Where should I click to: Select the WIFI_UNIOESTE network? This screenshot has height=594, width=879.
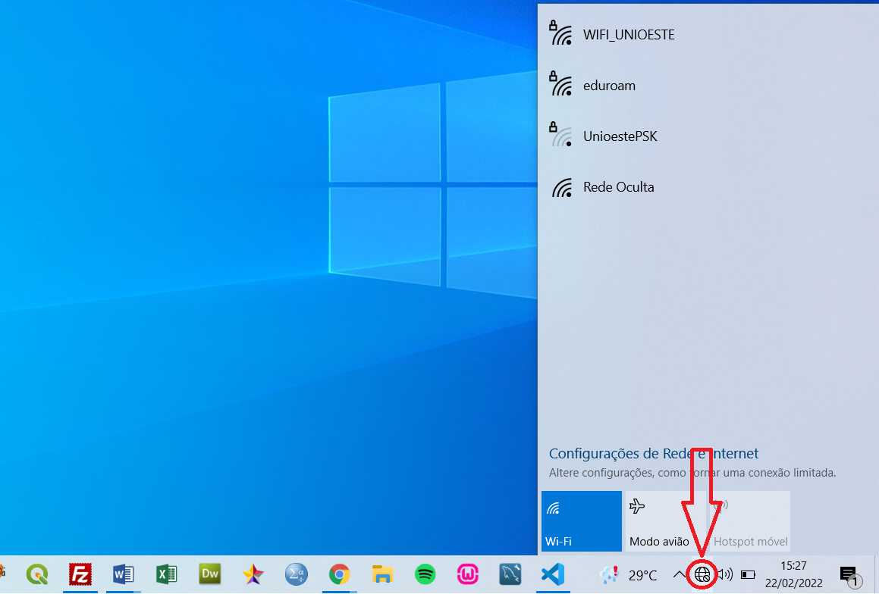click(629, 35)
